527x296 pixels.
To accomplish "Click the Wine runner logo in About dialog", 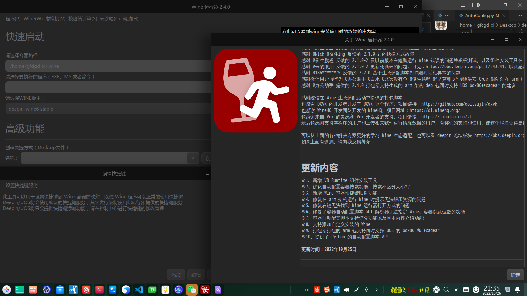I will coord(255,91).
